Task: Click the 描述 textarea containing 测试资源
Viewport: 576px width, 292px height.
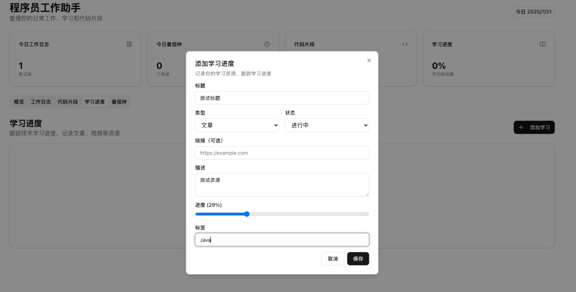Action: click(282, 185)
